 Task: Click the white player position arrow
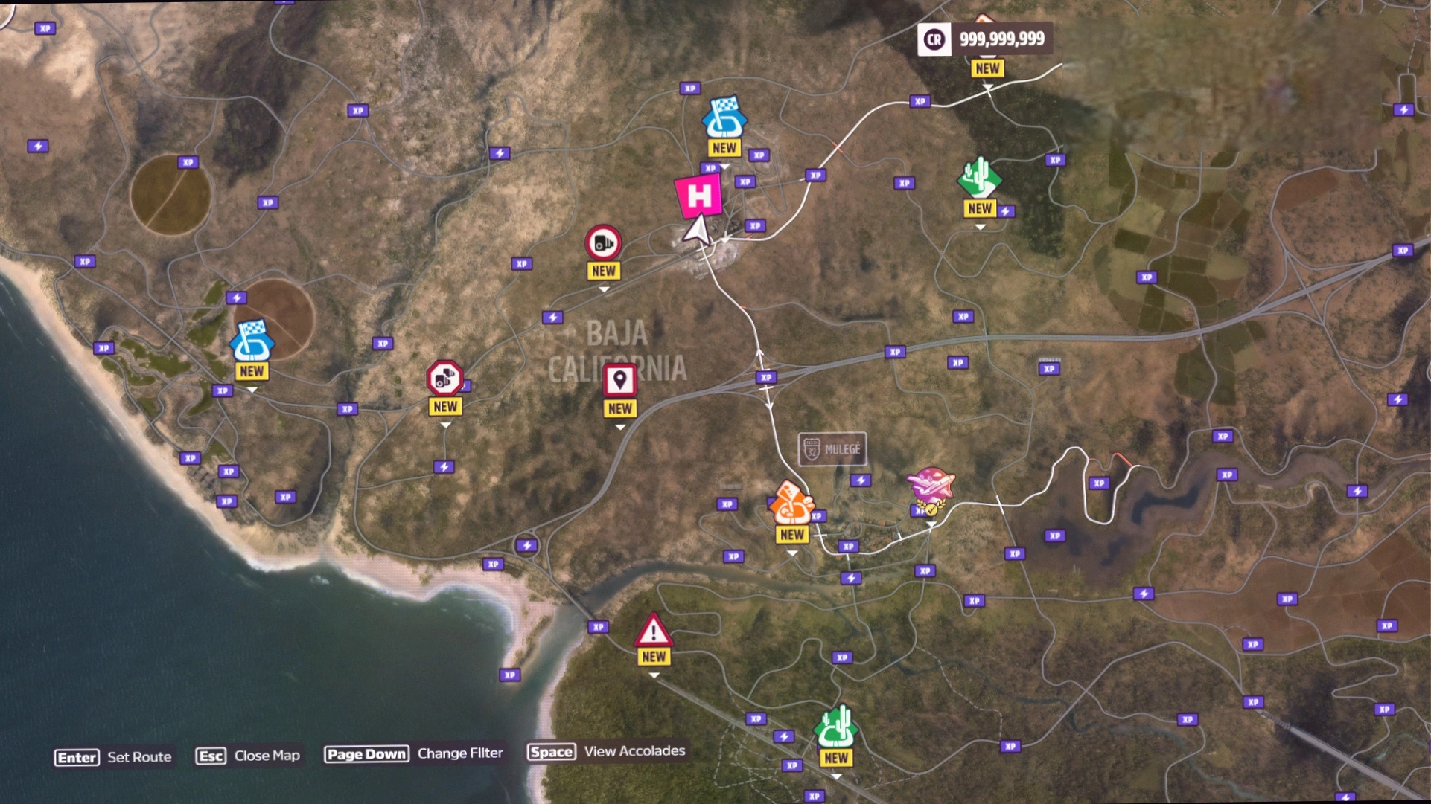[698, 231]
